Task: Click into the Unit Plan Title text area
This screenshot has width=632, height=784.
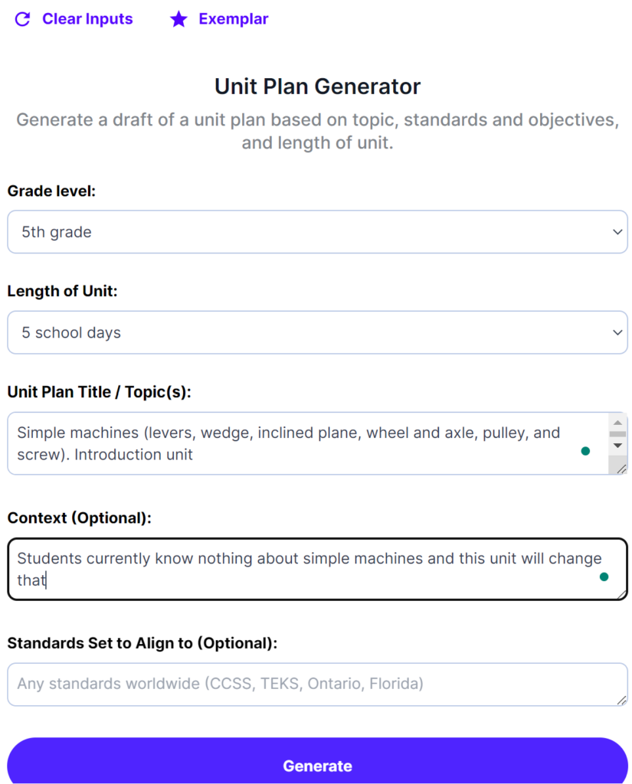Action: coord(291,443)
